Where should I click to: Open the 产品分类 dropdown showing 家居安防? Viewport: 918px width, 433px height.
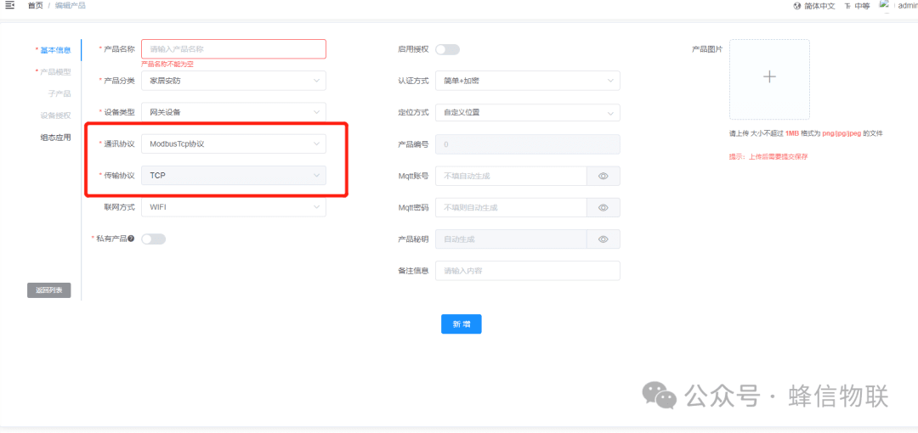coord(234,81)
